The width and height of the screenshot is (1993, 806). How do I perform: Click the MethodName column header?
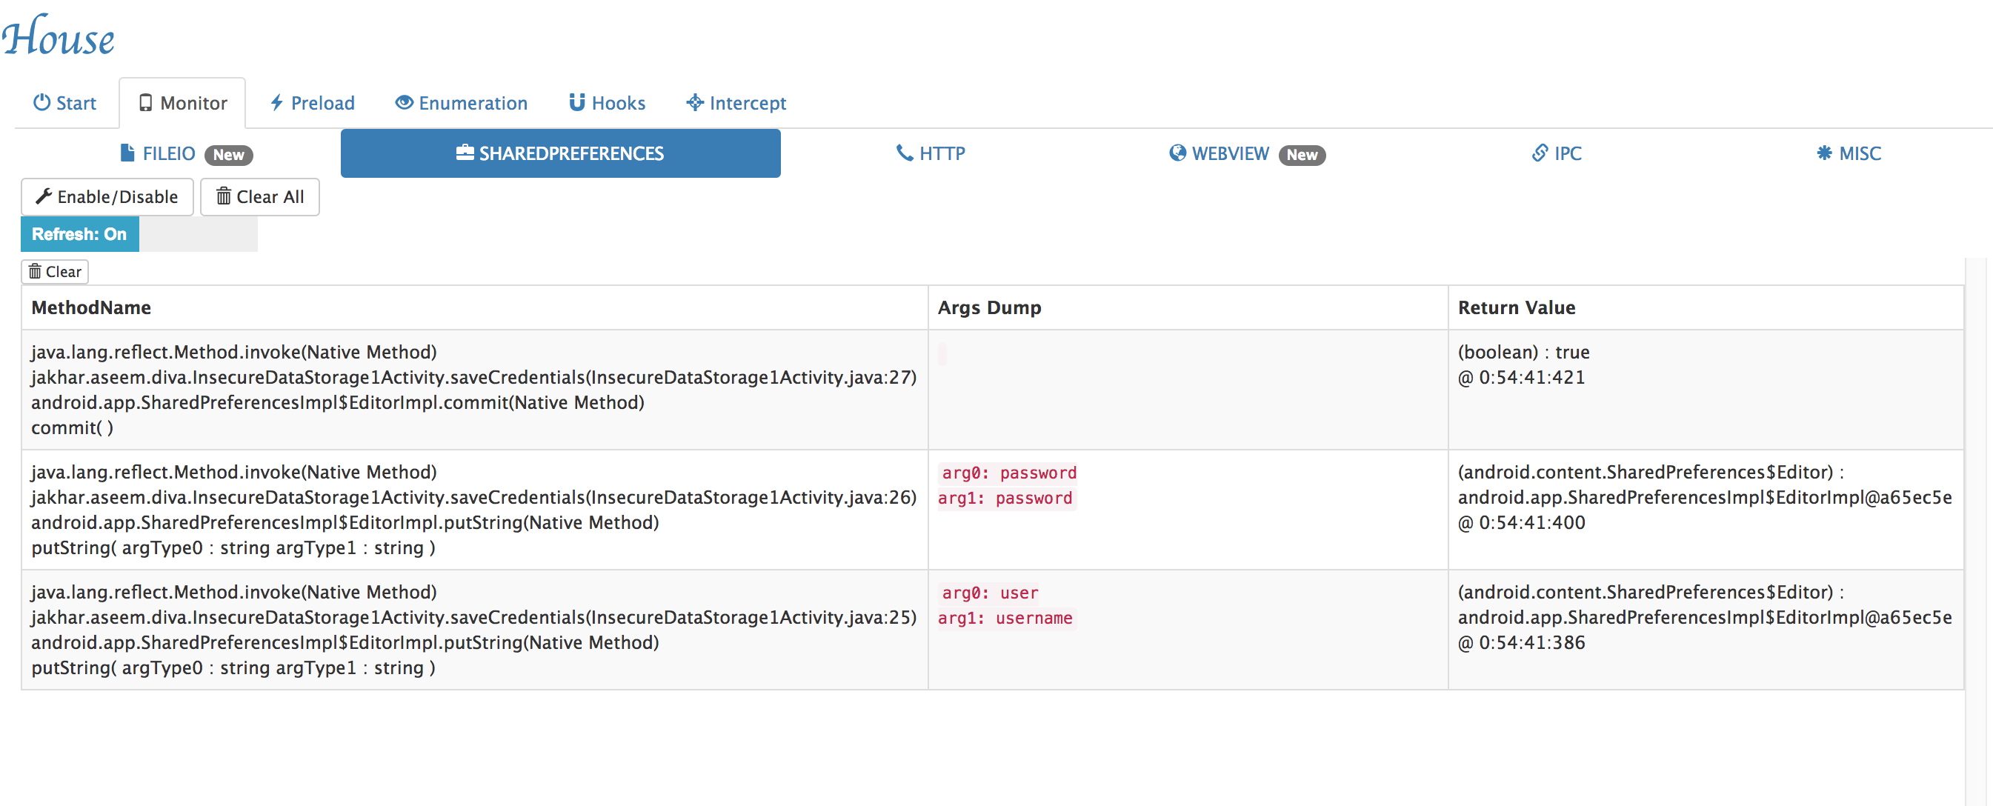pos(91,308)
